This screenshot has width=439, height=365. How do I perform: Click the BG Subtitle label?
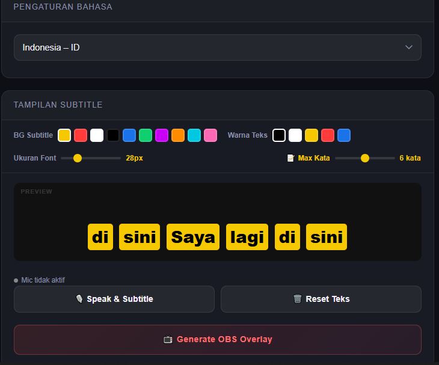(33, 135)
